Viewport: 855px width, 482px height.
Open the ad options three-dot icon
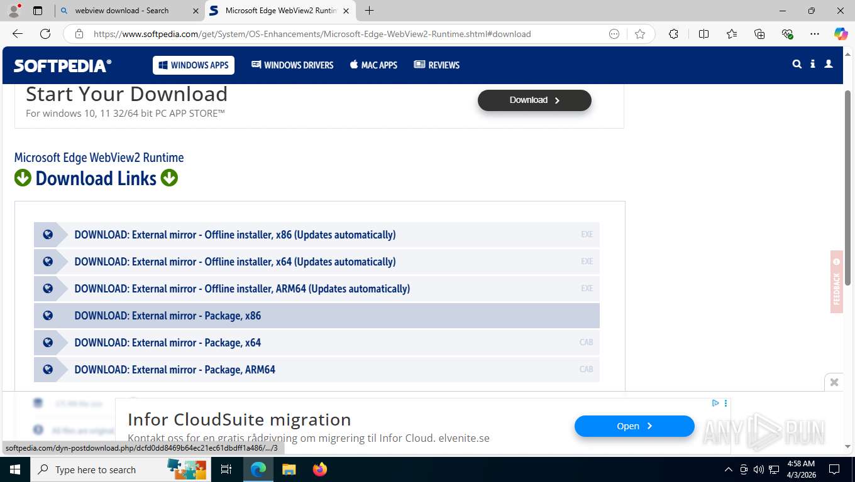[725, 403]
